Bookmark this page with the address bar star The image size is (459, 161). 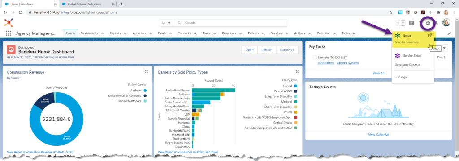click(x=390, y=12)
